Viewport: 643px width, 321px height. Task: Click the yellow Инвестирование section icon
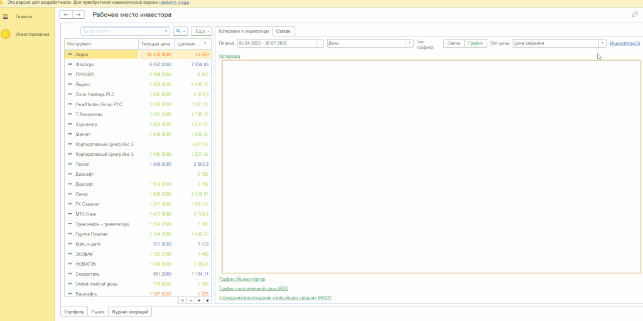click(6, 34)
